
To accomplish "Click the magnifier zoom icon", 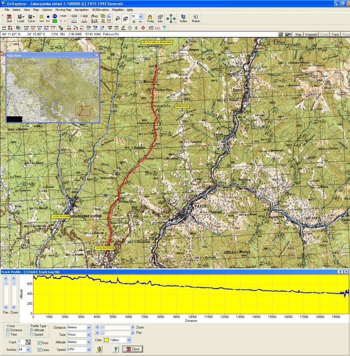I will click(118, 18).
